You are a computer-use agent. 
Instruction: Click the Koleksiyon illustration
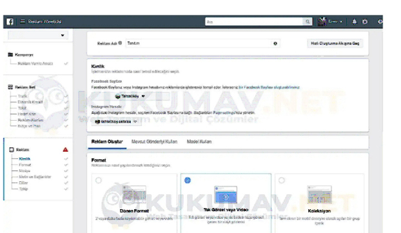tap(319, 194)
